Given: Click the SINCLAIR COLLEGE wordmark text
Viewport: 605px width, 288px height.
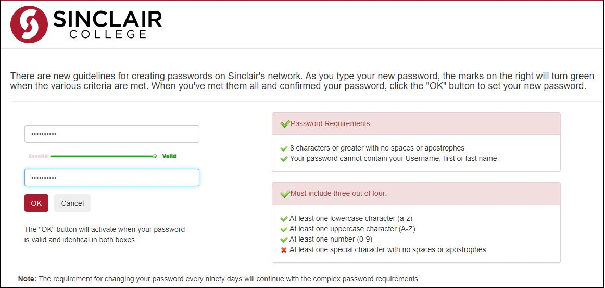Looking at the screenshot, I should (107, 24).
